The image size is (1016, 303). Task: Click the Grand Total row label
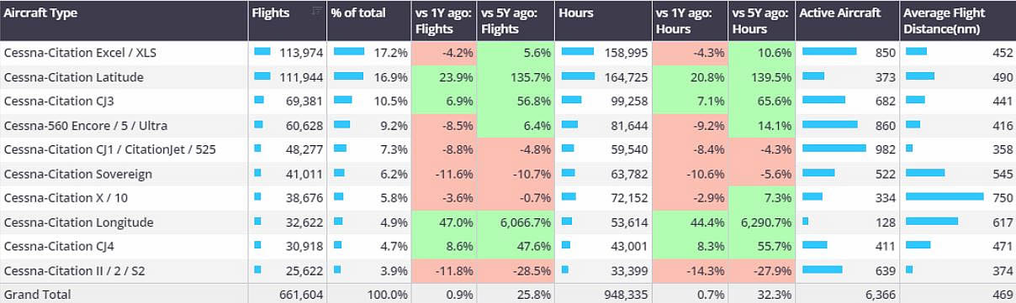[38, 295]
